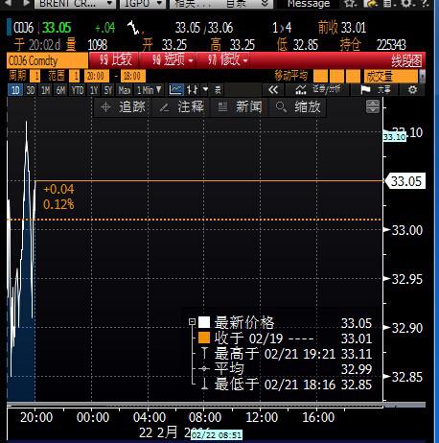The width and height of the screenshot is (439, 443).
Task: Open chart type dropdown arrow
Action: tap(205, 89)
